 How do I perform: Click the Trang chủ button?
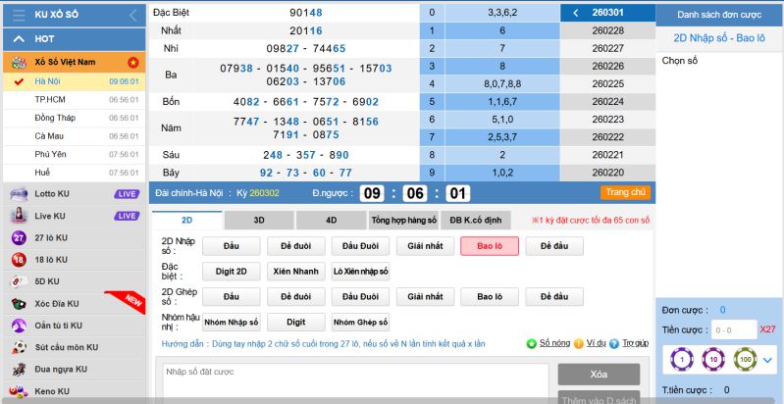pyautogui.click(x=625, y=192)
